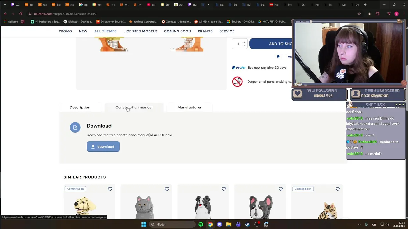Open the pink Chrome profile avatar

[397, 14]
